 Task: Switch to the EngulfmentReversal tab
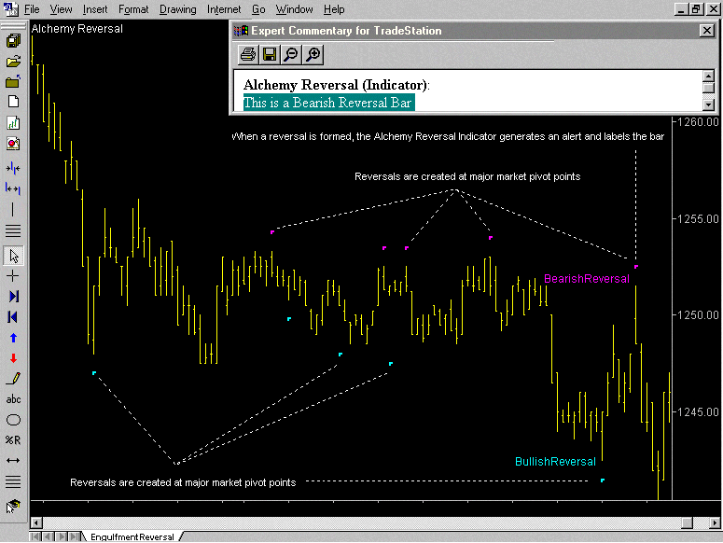[x=132, y=537]
